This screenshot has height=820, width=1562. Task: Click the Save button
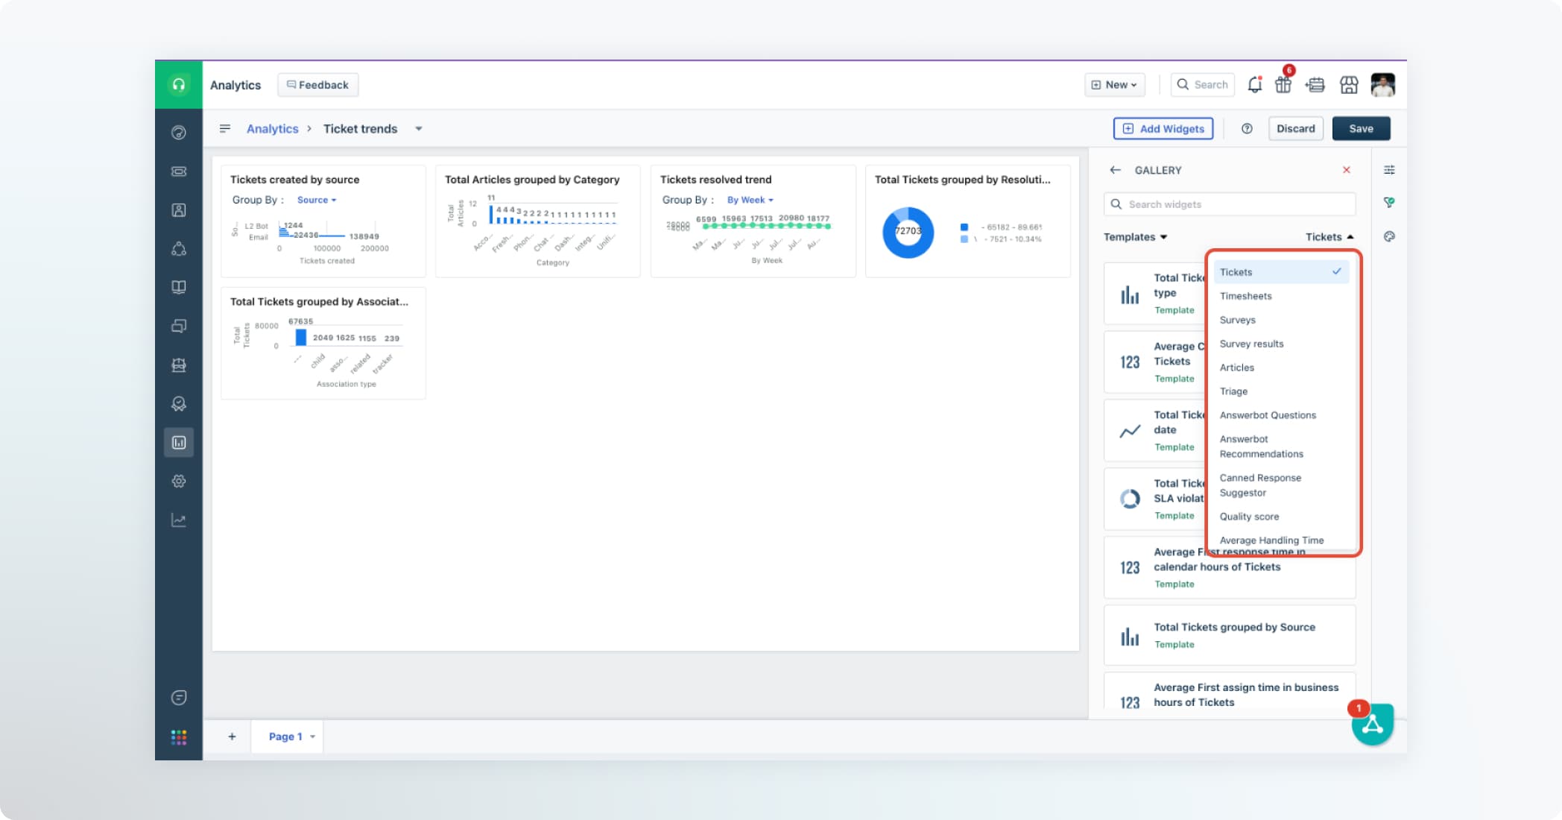pyautogui.click(x=1361, y=128)
